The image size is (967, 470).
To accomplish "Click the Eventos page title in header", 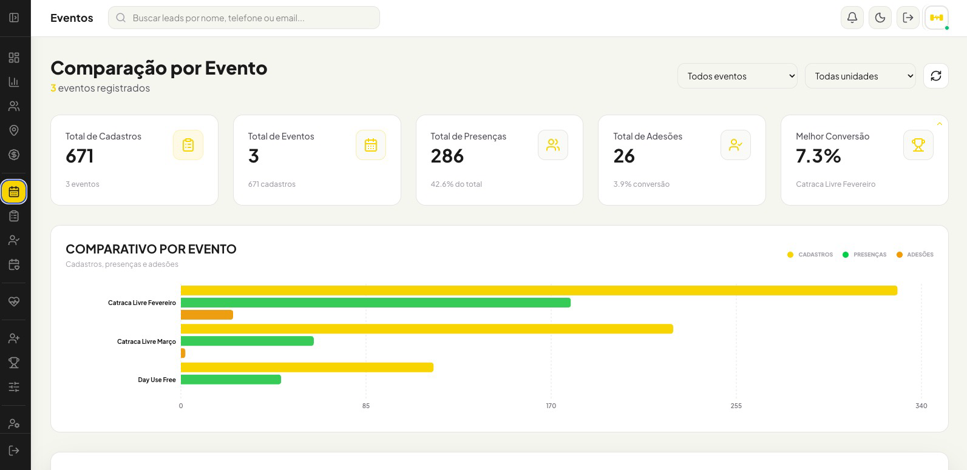I will tap(72, 18).
